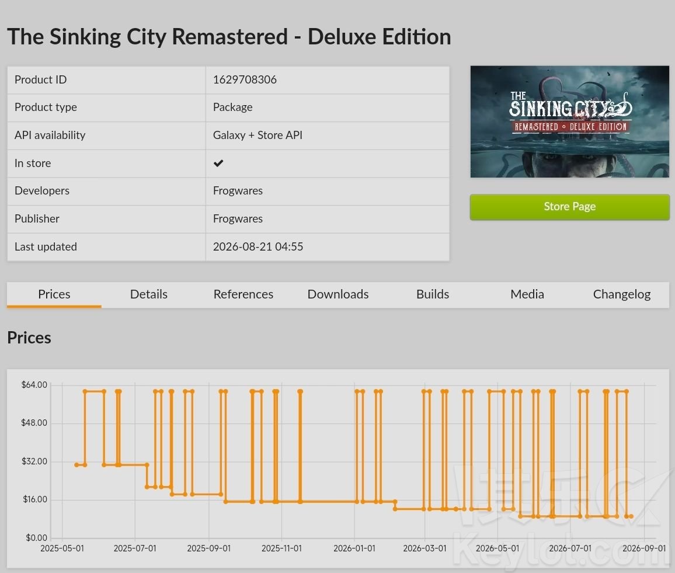
Task: Select the product ID 1629708306
Action: 245,79
